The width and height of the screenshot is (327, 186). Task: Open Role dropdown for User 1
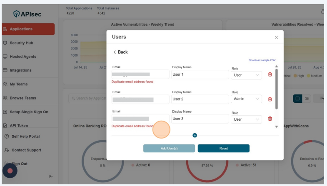click(246, 75)
